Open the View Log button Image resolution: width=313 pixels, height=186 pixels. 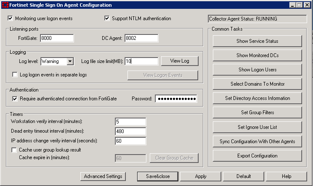click(x=180, y=61)
